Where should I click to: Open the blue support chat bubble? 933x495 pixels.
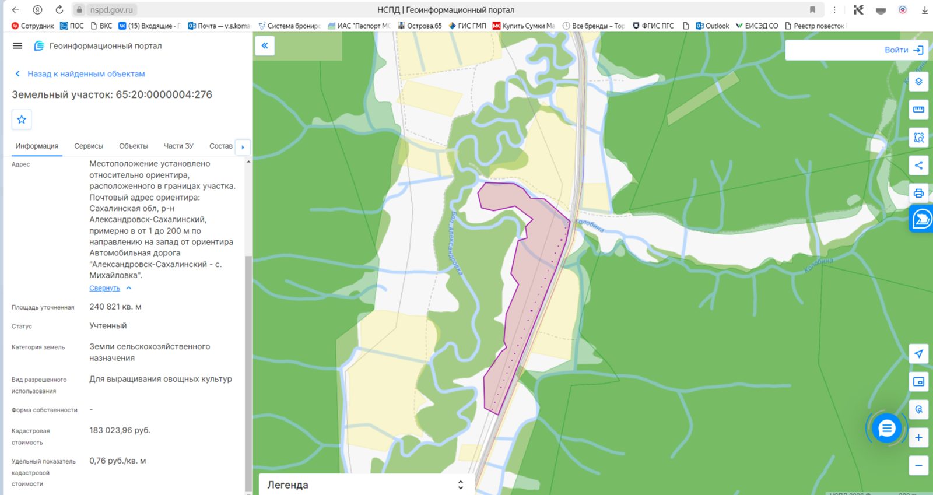(x=886, y=429)
